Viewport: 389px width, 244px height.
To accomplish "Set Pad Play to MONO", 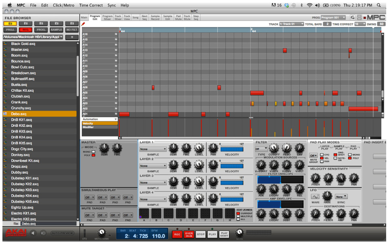I will (350, 155).
